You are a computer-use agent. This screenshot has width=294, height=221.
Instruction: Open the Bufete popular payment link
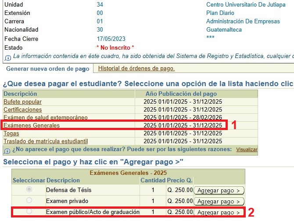(22, 102)
